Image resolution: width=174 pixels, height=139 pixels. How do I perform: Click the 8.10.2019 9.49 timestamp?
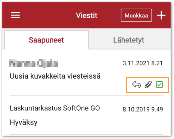click(143, 109)
